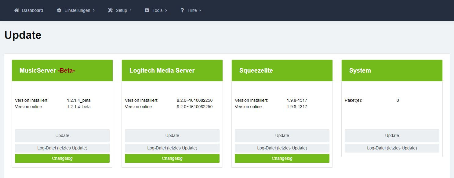Image resolution: width=454 pixels, height=178 pixels.
Task: Expand the Einstellungen menu chevron
Action: pos(94,10)
